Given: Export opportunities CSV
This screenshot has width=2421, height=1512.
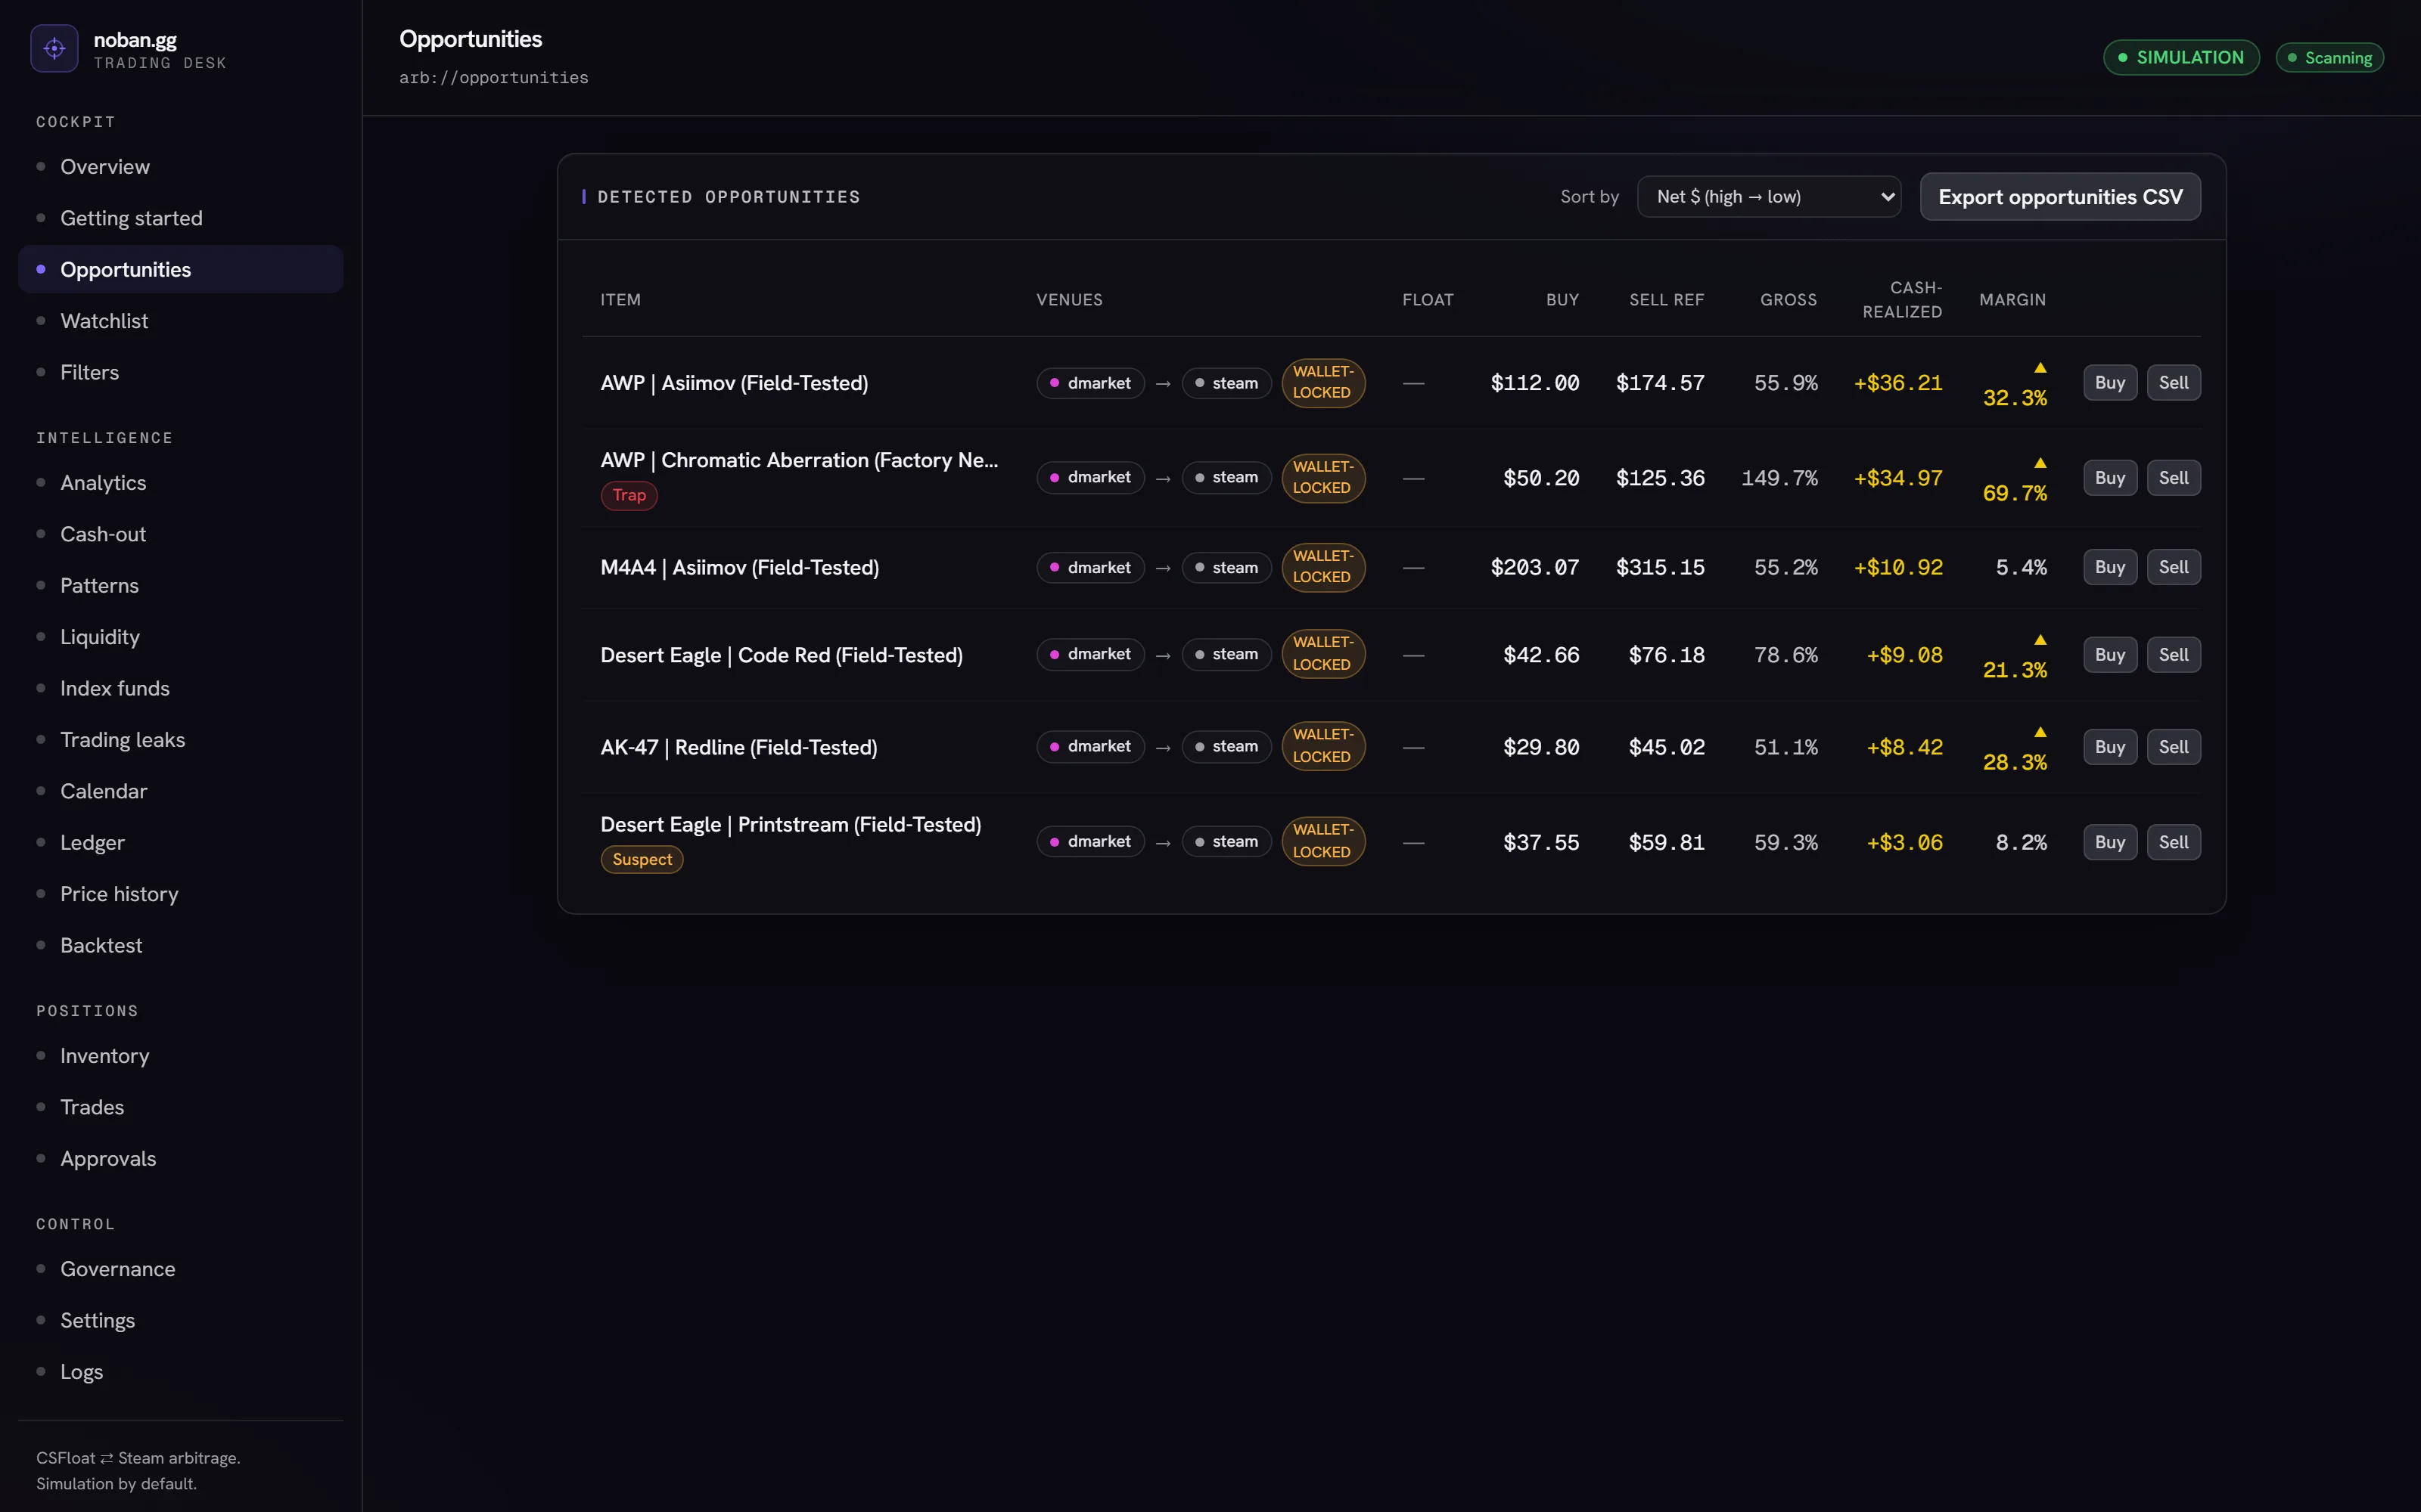Looking at the screenshot, I should (2060, 197).
